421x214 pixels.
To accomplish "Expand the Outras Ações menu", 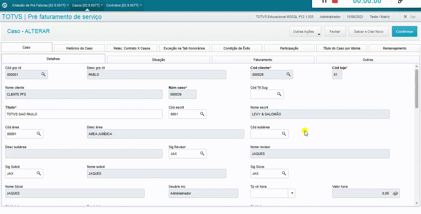I will coord(305,32).
